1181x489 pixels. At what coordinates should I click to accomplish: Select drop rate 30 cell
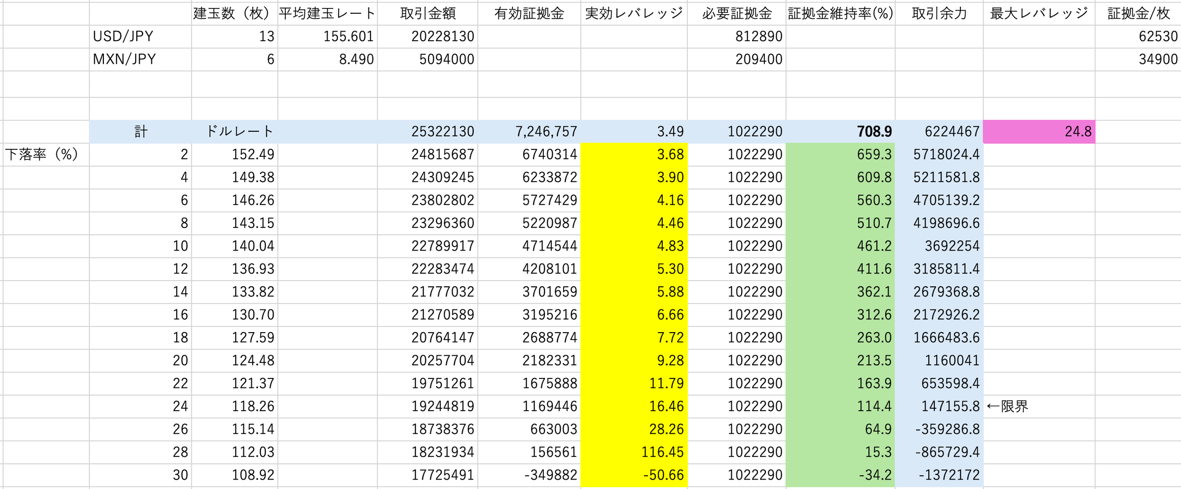[140, 475]
